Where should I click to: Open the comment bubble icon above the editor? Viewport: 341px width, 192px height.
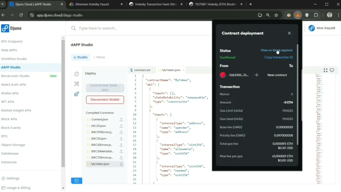click(332, 70)
